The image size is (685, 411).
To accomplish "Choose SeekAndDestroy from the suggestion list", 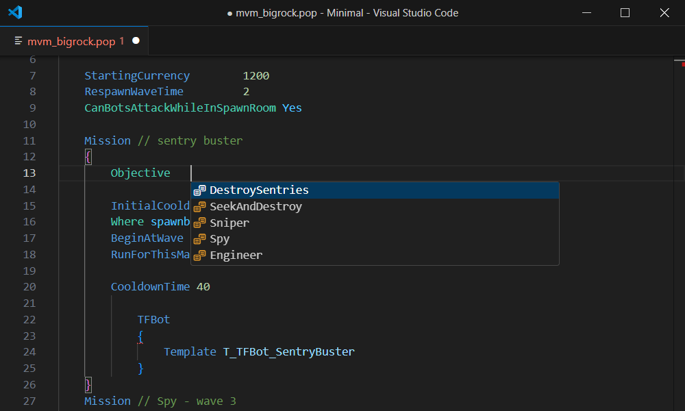I will tap(375, 206).
